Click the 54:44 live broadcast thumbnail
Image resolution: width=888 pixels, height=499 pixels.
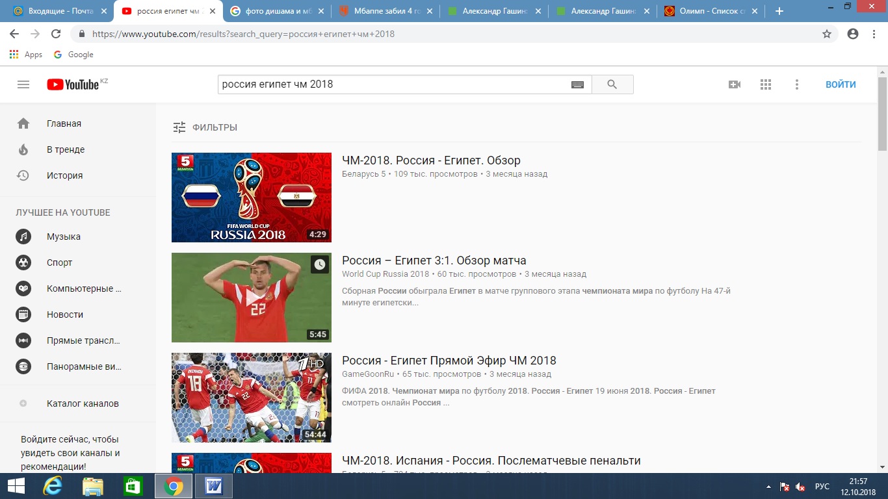click(252, 398)
